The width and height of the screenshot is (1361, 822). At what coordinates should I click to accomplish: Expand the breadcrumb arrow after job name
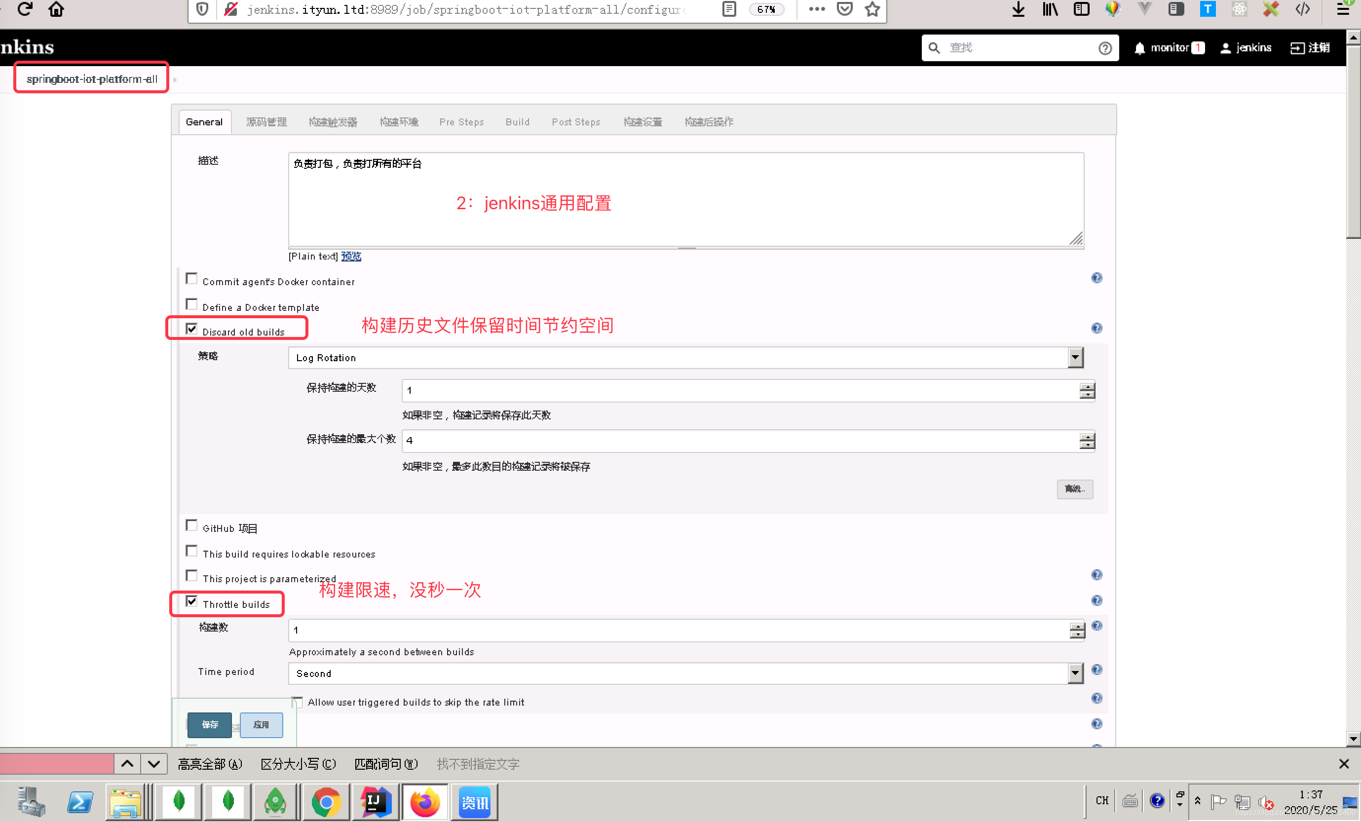[175, 79]
